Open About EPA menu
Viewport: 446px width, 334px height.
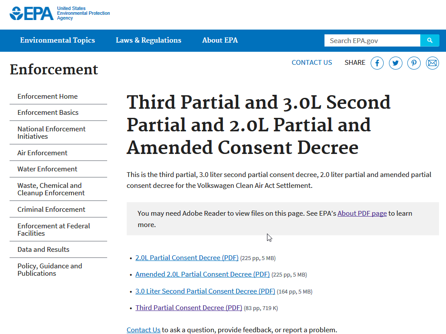[x=220, y=40]
